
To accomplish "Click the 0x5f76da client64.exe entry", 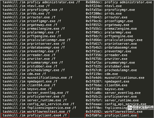I will click(107, 85).
